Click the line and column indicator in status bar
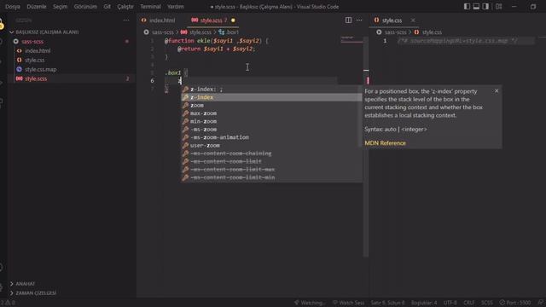This screenshot has height=307, width=546. coord(387,303)
